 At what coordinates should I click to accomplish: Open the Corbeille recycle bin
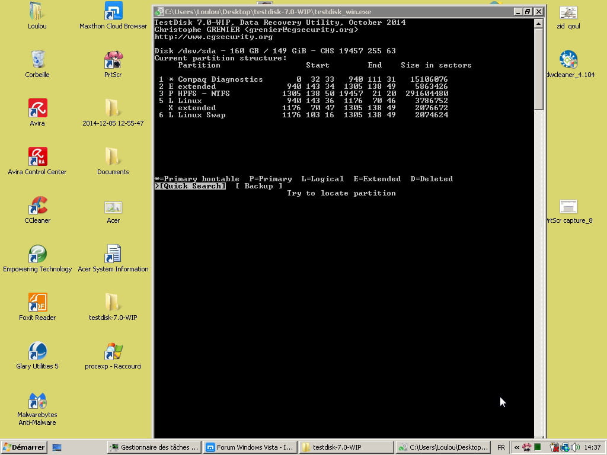pyautogui.click(x=37, y=64)
